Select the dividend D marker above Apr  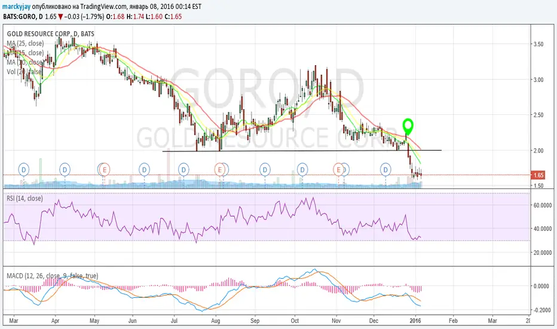point(65,170)
